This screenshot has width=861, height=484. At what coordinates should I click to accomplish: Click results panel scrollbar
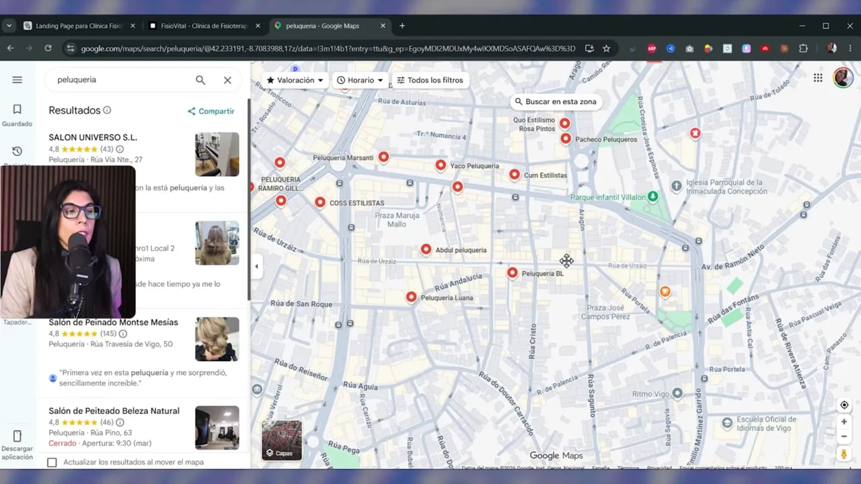pyautogui.click(x=249, y=200)
